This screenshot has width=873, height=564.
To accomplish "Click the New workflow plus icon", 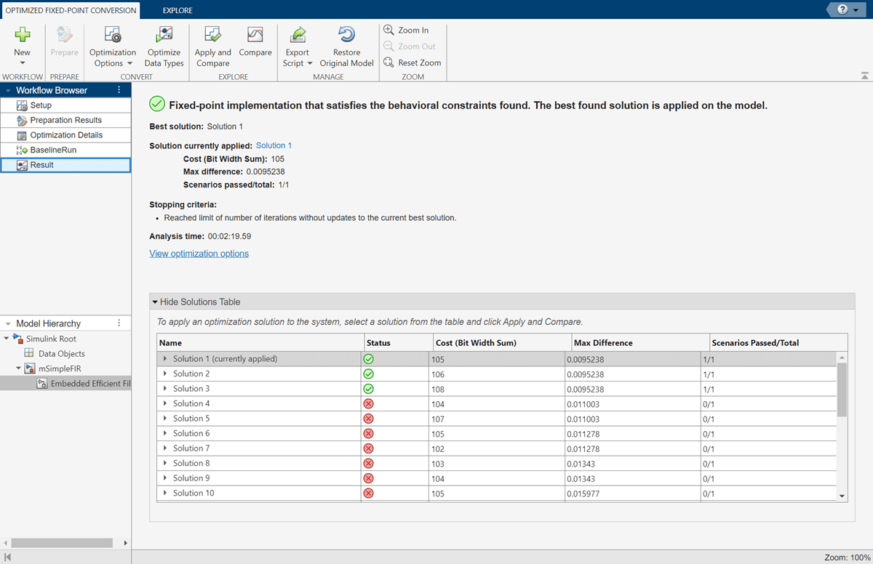I will click(x=23, y=35).
